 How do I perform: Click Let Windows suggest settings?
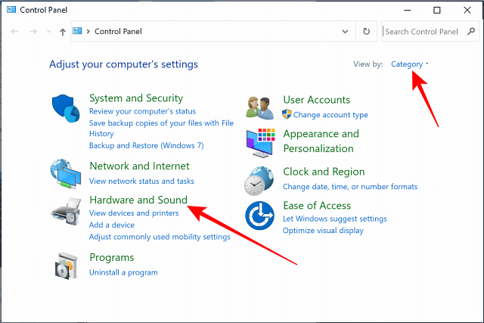(x=334, y=219)
